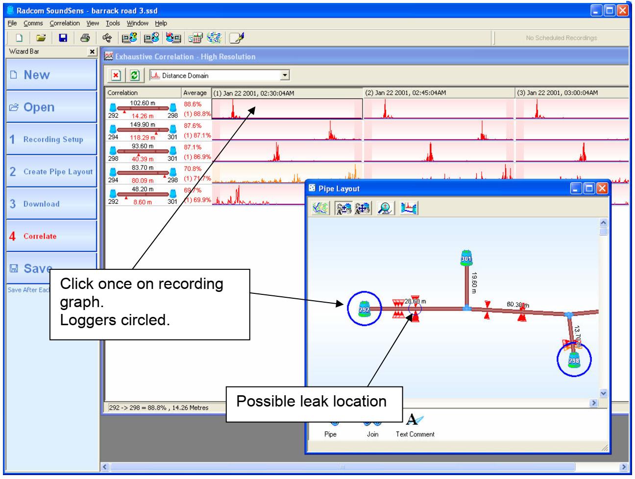Image resolution: width=635 pixels, height=479 pixels.
Task: Click the Save floppy disk toolbar icon
Action: pyautogui.click(x=63, y=38)
